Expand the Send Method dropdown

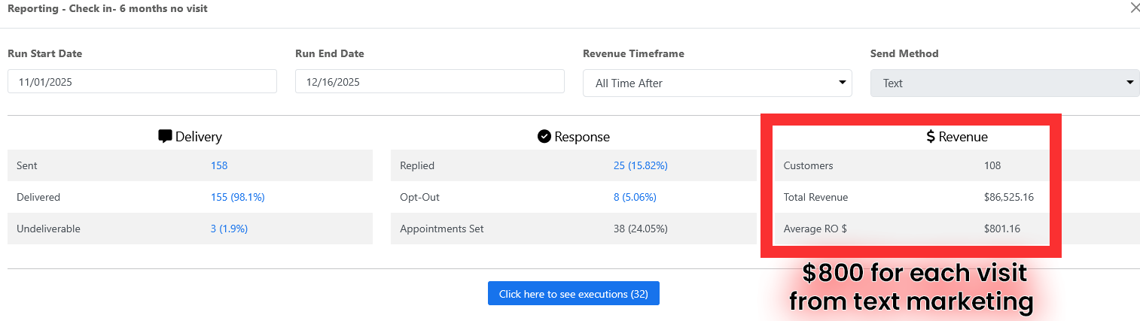click(1004, 83)
